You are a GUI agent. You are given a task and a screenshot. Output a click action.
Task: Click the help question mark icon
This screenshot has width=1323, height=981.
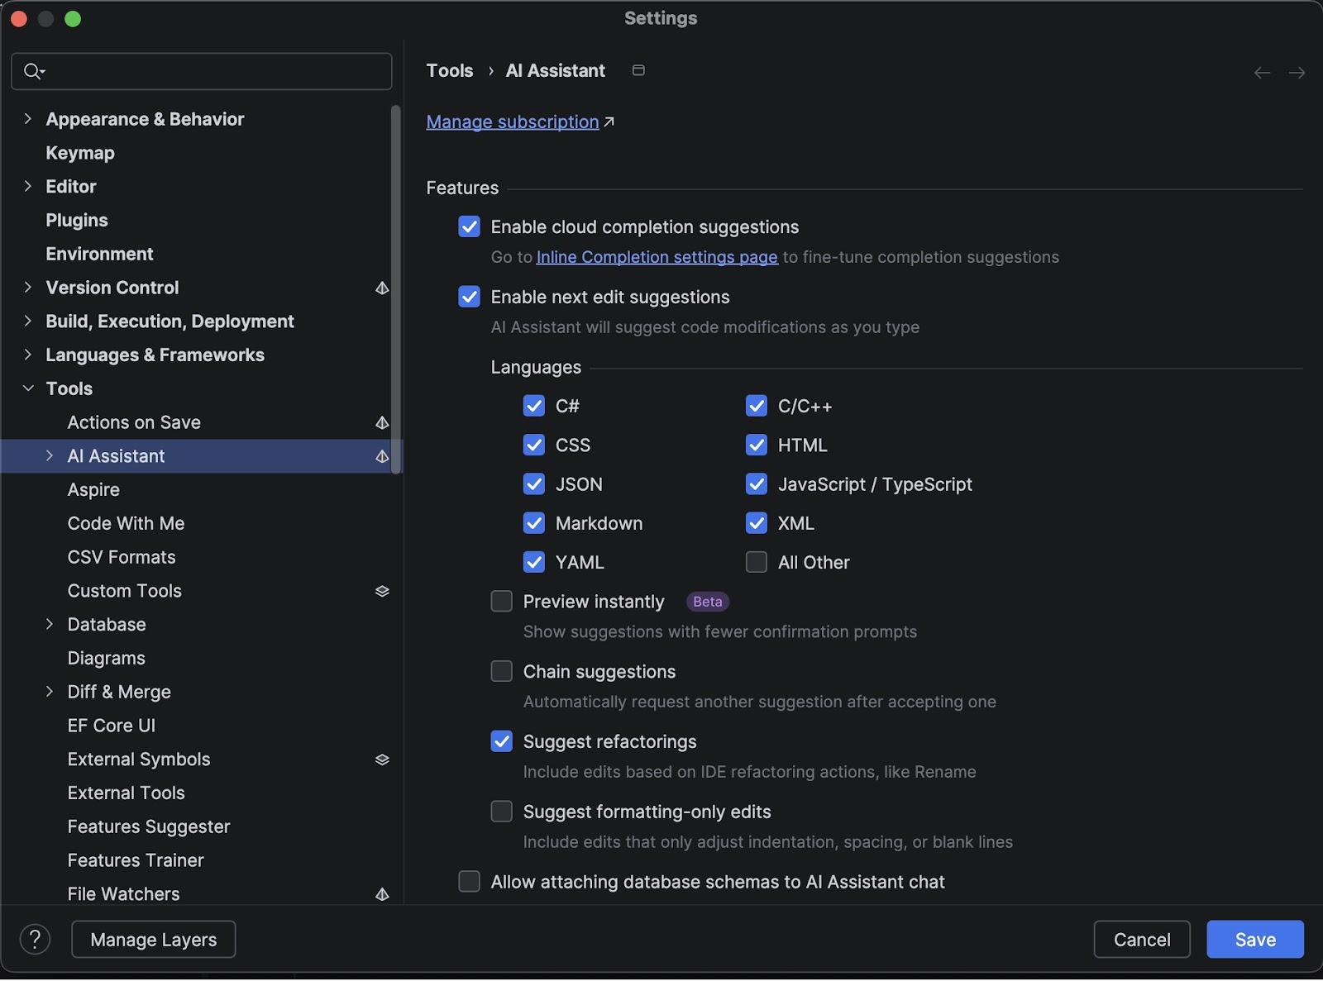(35, 940)
